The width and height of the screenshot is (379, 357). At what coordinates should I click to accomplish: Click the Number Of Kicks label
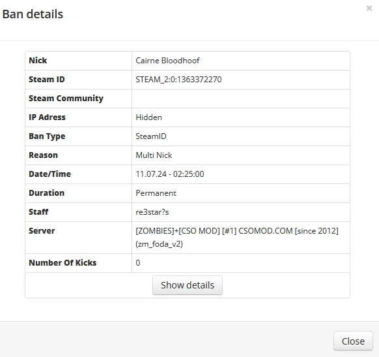(63, 263)
